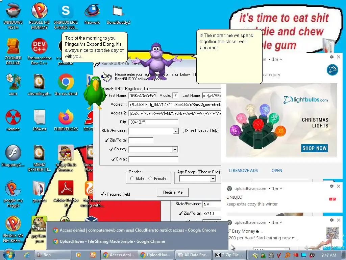Launch Adobe Reader XI from the desktop
346x260 pixels.
click(66, 194)
